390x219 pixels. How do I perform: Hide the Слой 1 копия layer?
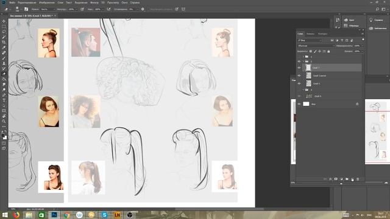tap(299, 75)
